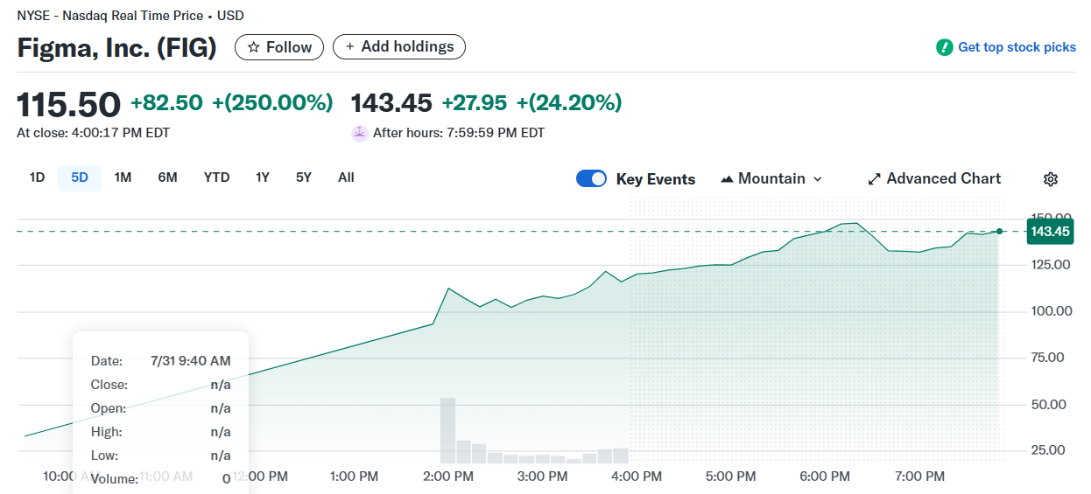Click the 'At close: 4:00:17 PM EDT' text
This screenshot has width=1091, height=494.
(x=94, y=133)
